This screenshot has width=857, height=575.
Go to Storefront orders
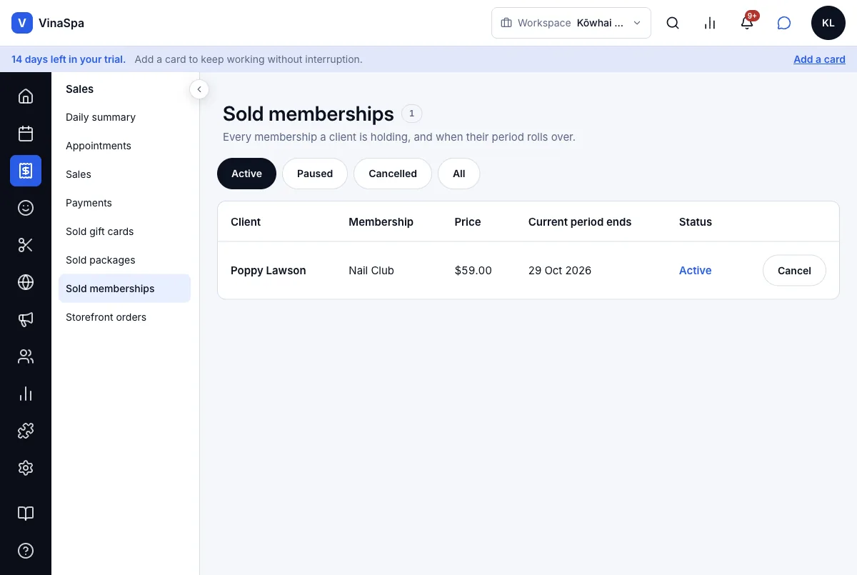tap(124, 317)
